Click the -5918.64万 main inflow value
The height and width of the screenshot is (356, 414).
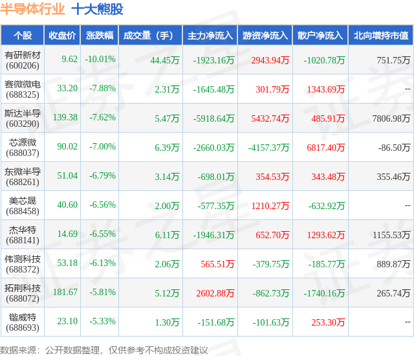click(213, 118)
